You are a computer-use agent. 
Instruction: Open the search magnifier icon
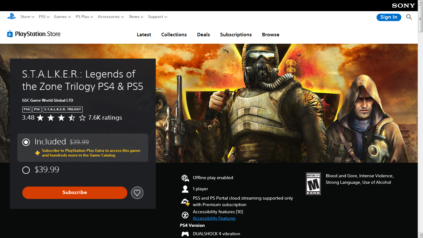(409, 17)
